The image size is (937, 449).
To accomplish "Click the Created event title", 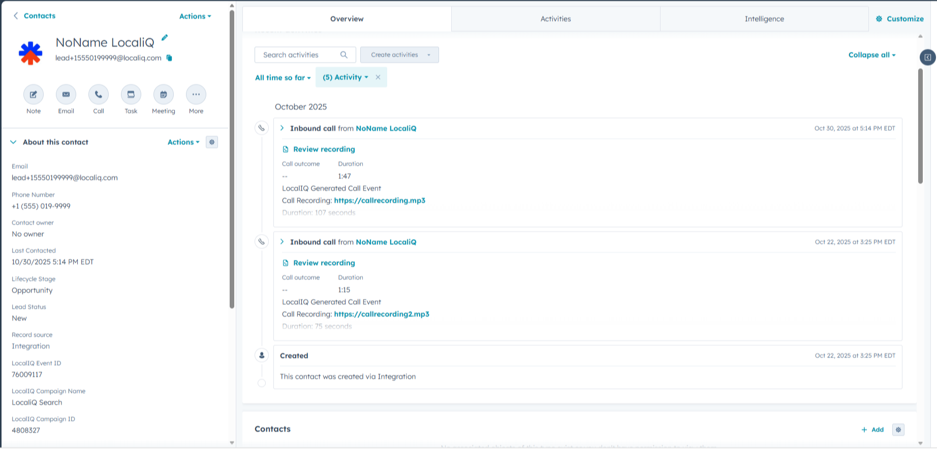I will coord(294,356).
